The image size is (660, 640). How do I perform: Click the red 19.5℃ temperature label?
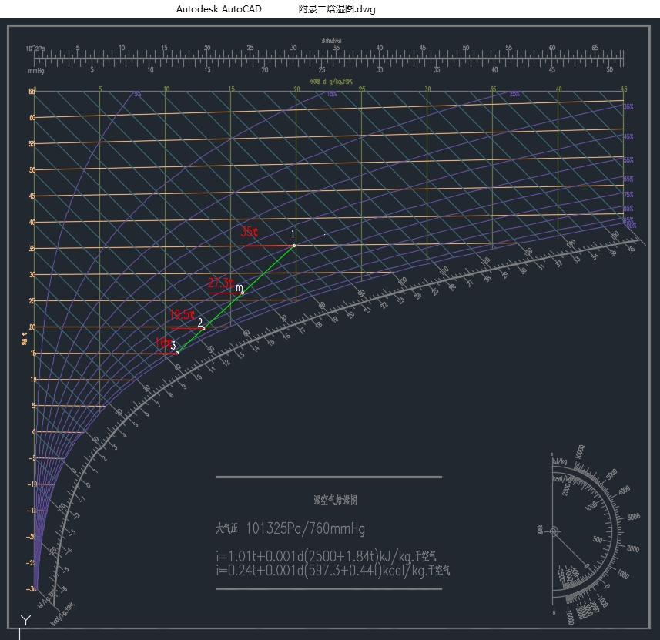[x=182, y=314]
